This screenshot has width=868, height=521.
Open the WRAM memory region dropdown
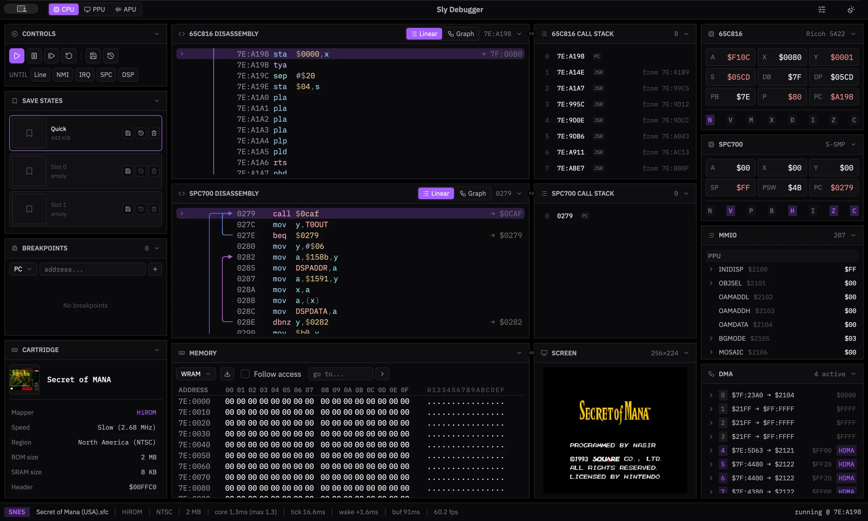(x=196, y=374)
